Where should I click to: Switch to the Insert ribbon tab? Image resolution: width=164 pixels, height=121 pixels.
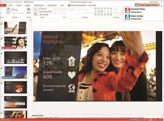coord(19,5)
